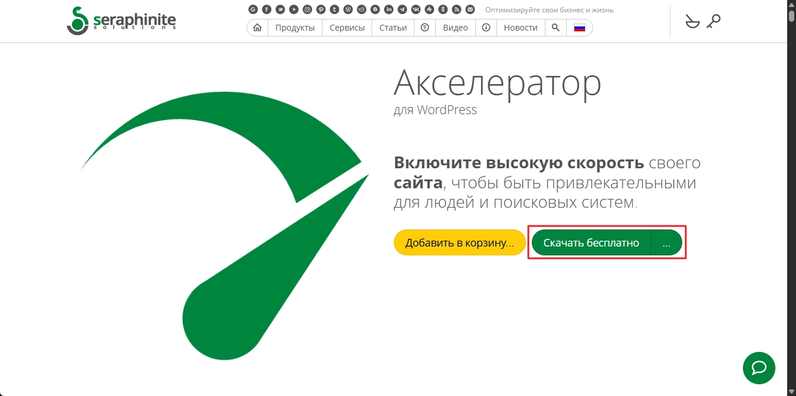
Task: Open the help question mark menu item
Action: coord(425,28)
